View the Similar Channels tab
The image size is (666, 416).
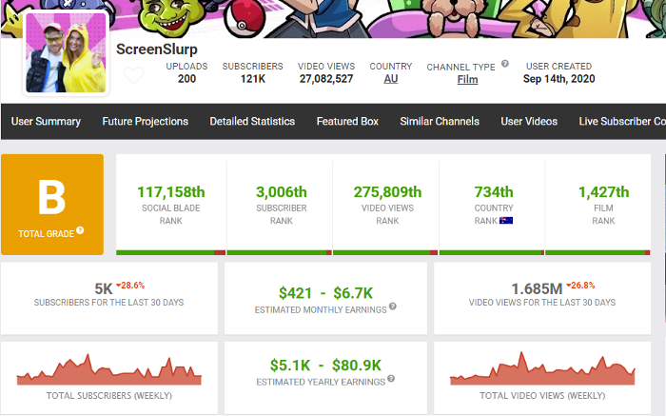click(x=440, y=122)
